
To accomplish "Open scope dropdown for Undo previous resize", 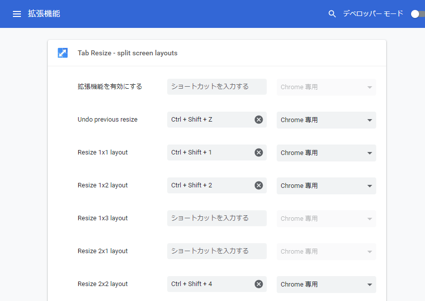I will point(326,120).
